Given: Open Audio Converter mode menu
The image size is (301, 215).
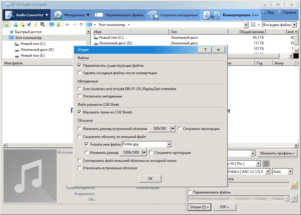Looking at the screenshot, I should (x=27, y=15).
